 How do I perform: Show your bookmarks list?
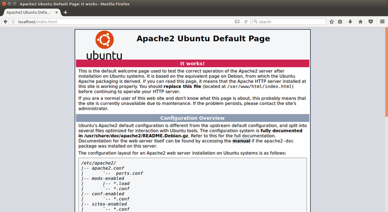341,22
